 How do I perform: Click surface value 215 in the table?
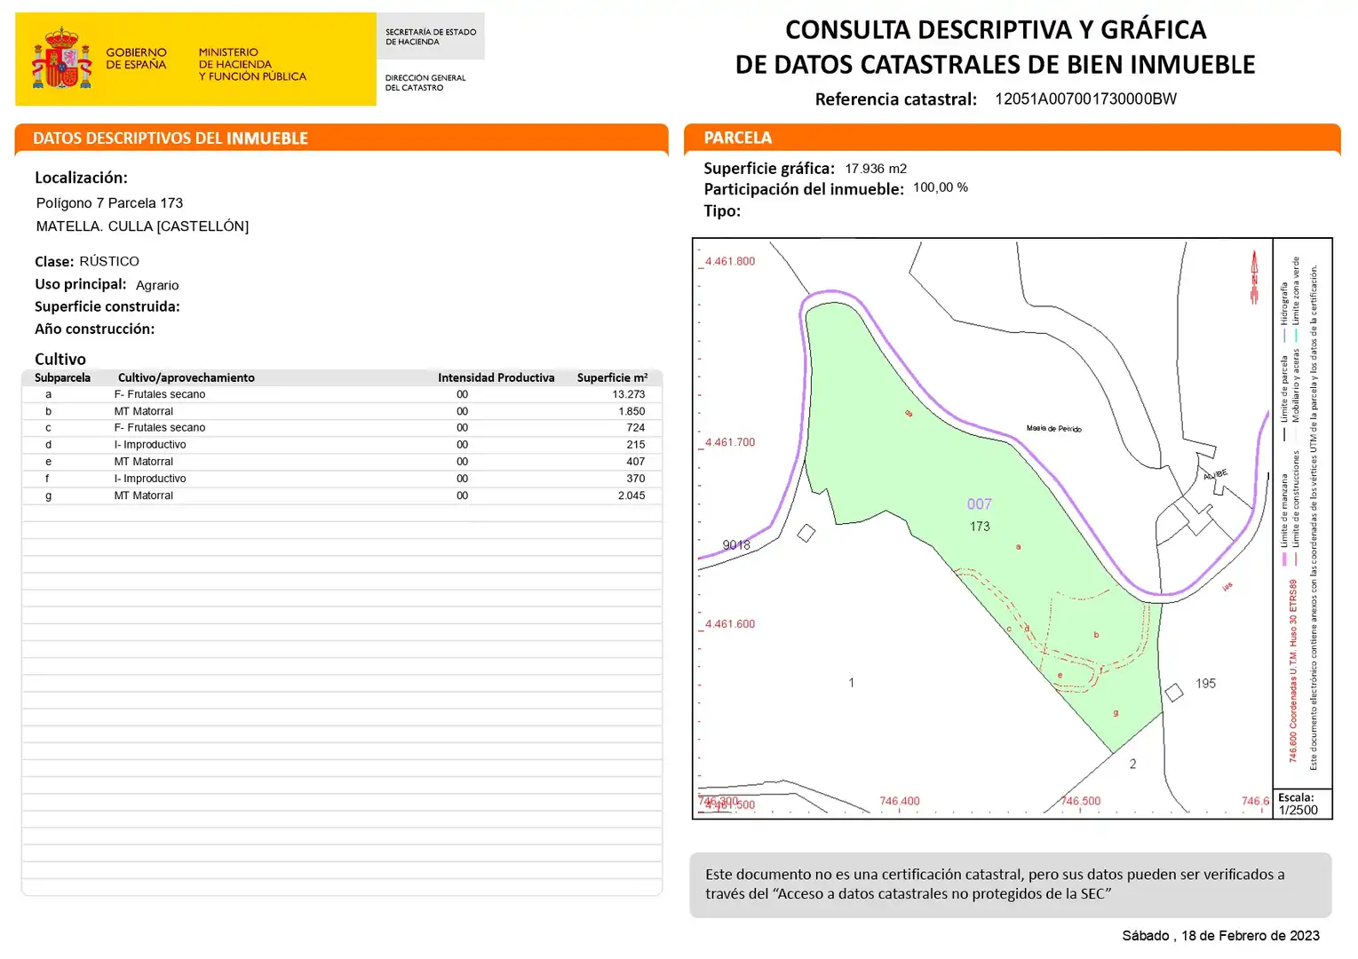[636, 444]
